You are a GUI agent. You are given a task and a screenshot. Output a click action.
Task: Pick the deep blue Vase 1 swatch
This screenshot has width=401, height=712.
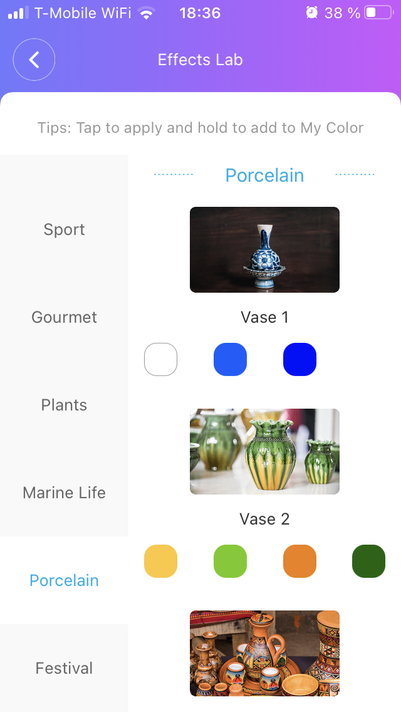(x=299, y=360)
